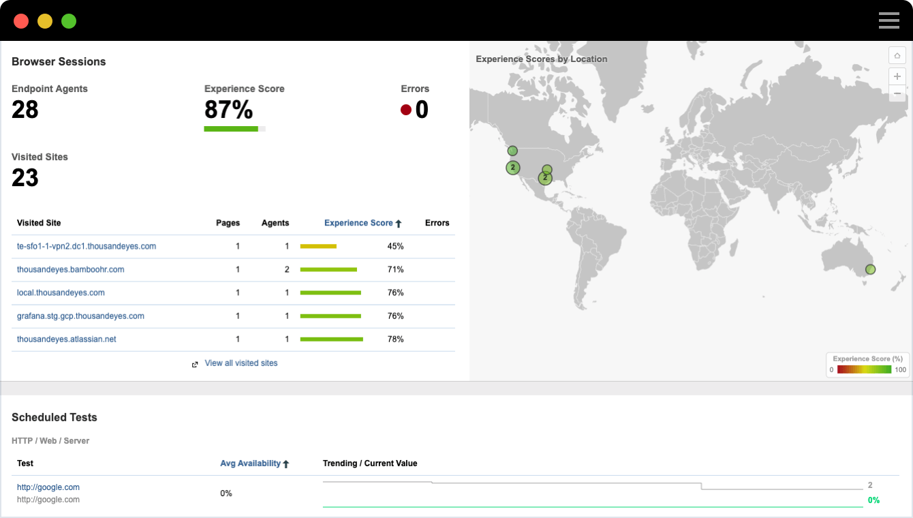
Task: Sort by Experience Score column arrow
Action: 399,224
